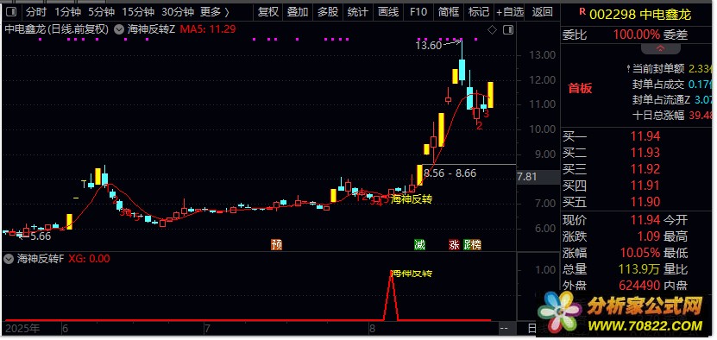
Task: Click the 榜 marker icon on timeline
Action: (x=476, y=245)
